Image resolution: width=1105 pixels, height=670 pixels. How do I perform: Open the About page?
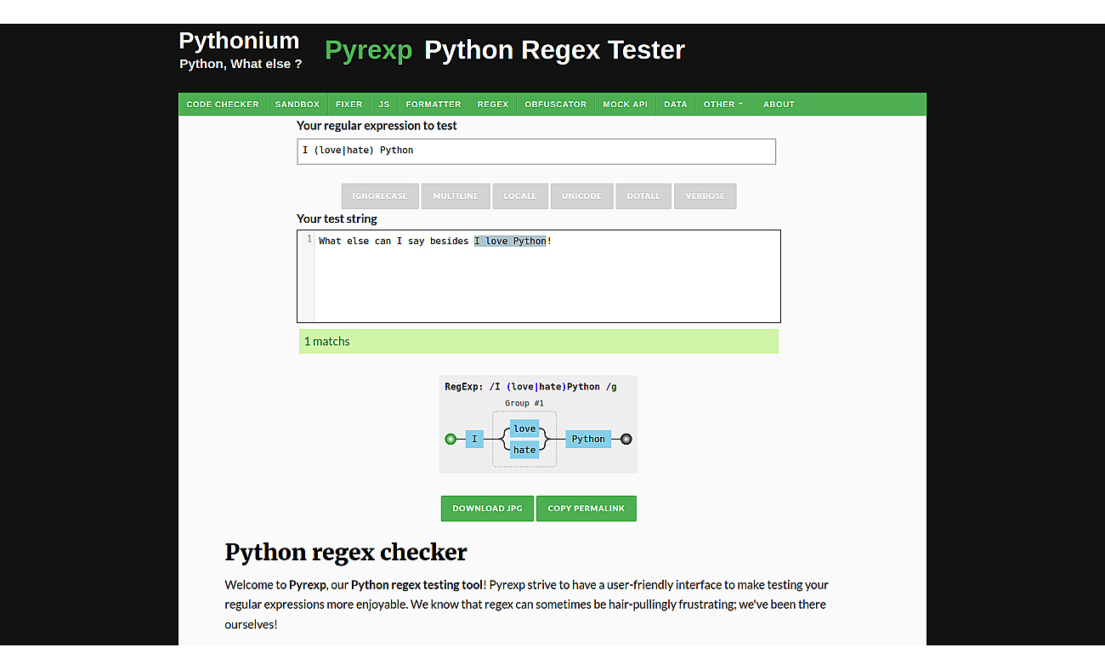[x=779, y=105]
